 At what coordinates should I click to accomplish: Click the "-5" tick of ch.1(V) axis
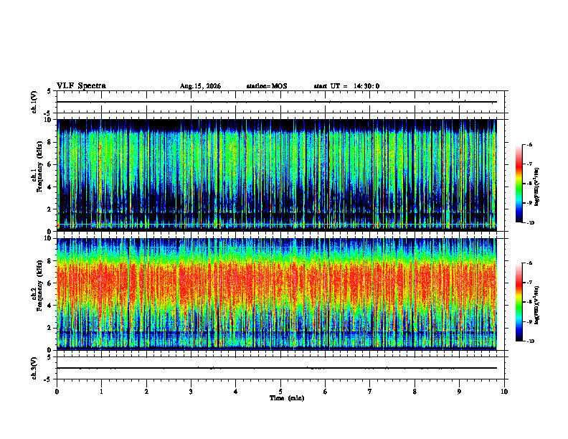[x=48, y=113]
